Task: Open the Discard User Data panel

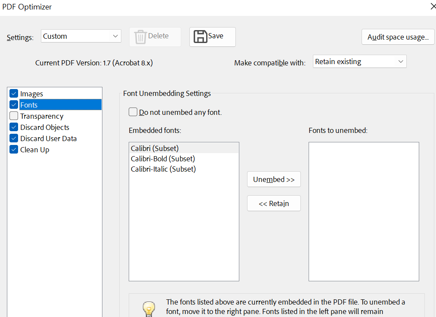Action: [x=48, y=138]
